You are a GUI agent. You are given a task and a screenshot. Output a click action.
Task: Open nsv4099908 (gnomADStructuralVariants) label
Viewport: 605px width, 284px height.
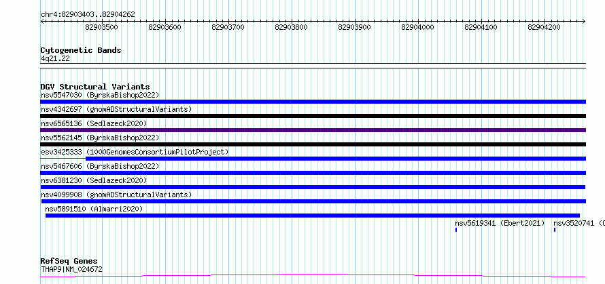click(x=116, y=195)
